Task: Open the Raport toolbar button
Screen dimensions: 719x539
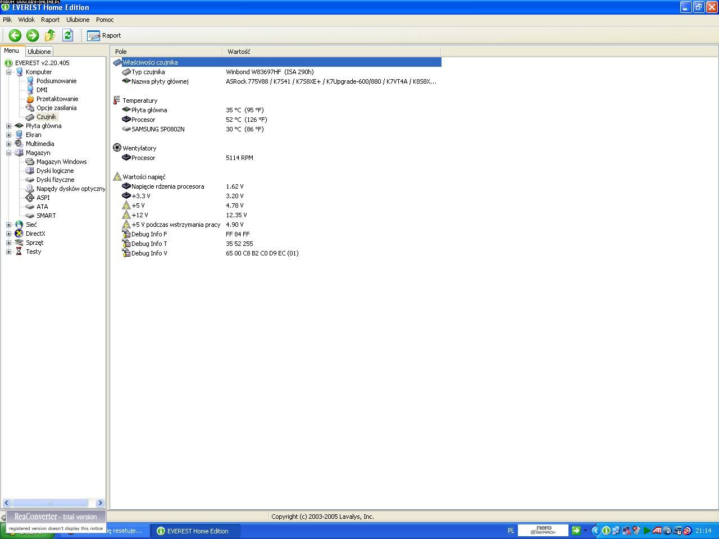Action: 104,35
